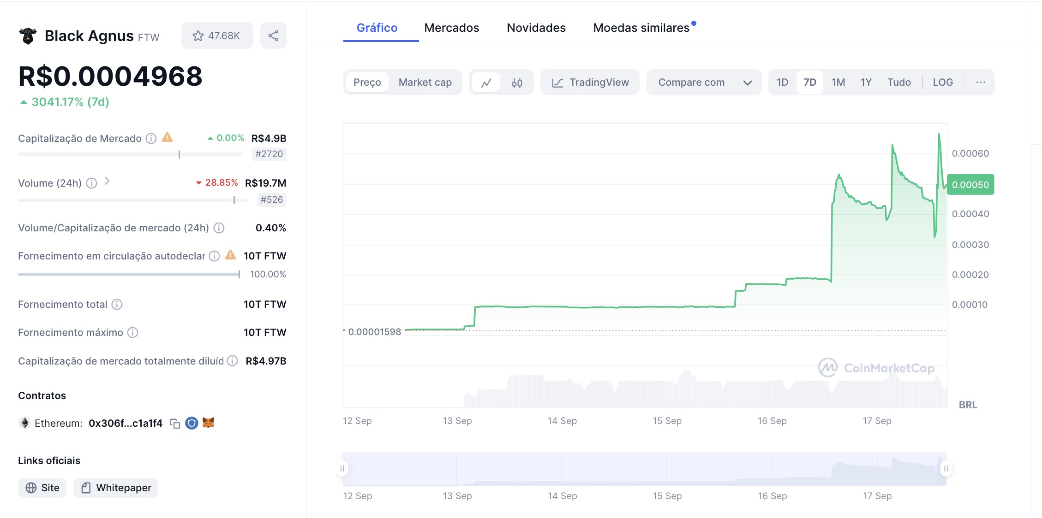Open info icon beside Fornecimento máximo
Viewport: 1042px width, 518px height.
coord(132,332)
